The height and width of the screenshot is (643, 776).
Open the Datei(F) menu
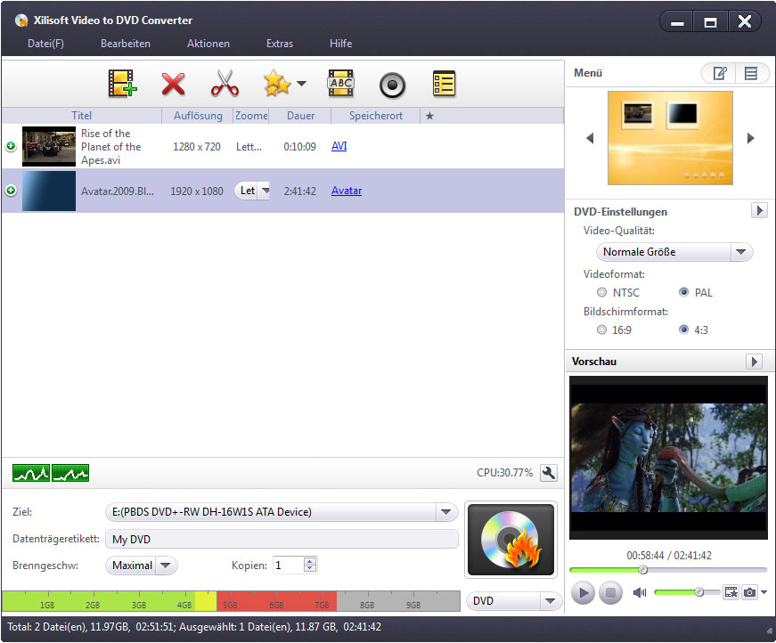45,44
